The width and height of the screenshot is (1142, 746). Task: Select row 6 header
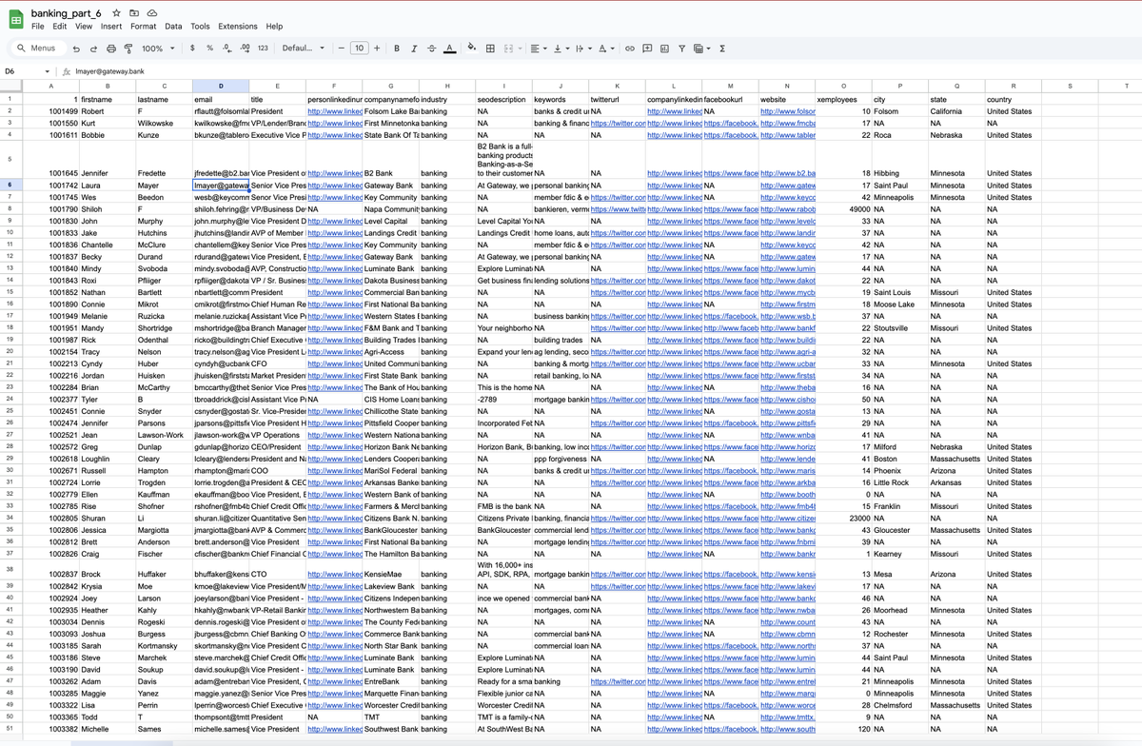pos(10,185)
